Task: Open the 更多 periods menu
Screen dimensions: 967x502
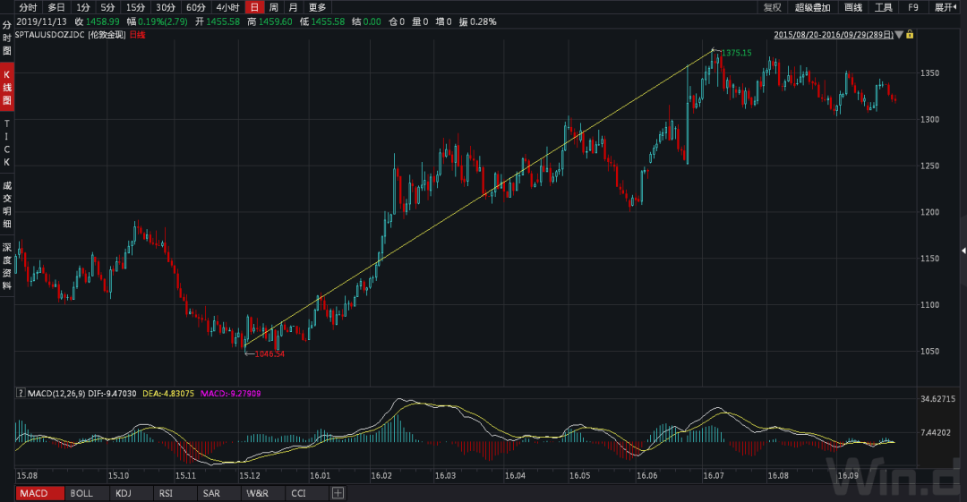Action: 317,7
